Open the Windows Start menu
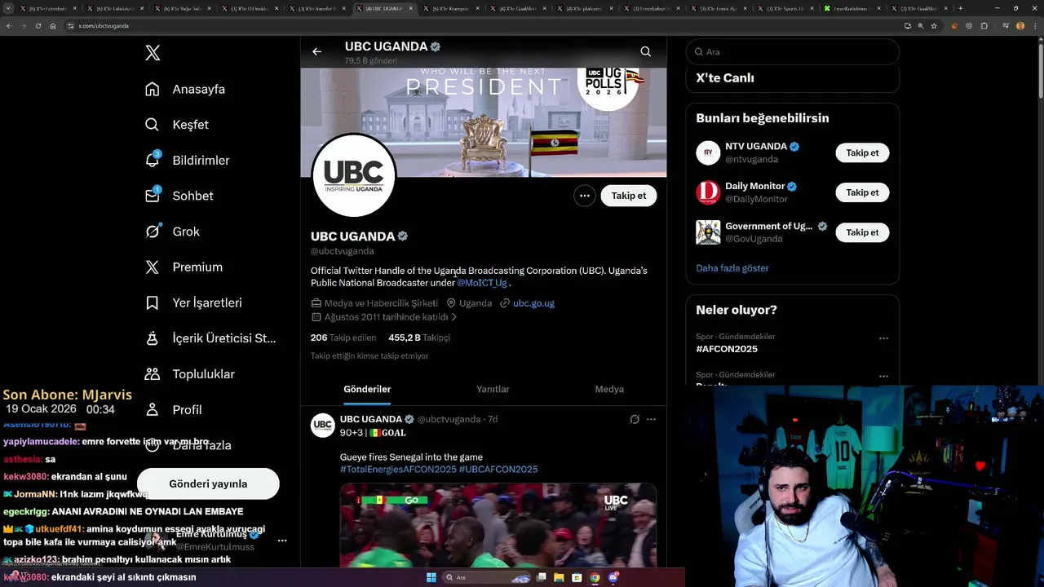Screen dimensions: 1044x587 point(431,577)
